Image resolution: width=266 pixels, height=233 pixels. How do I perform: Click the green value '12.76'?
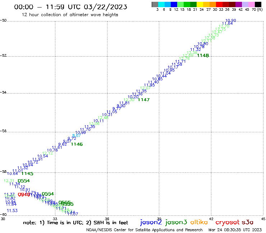pos(184,58)
